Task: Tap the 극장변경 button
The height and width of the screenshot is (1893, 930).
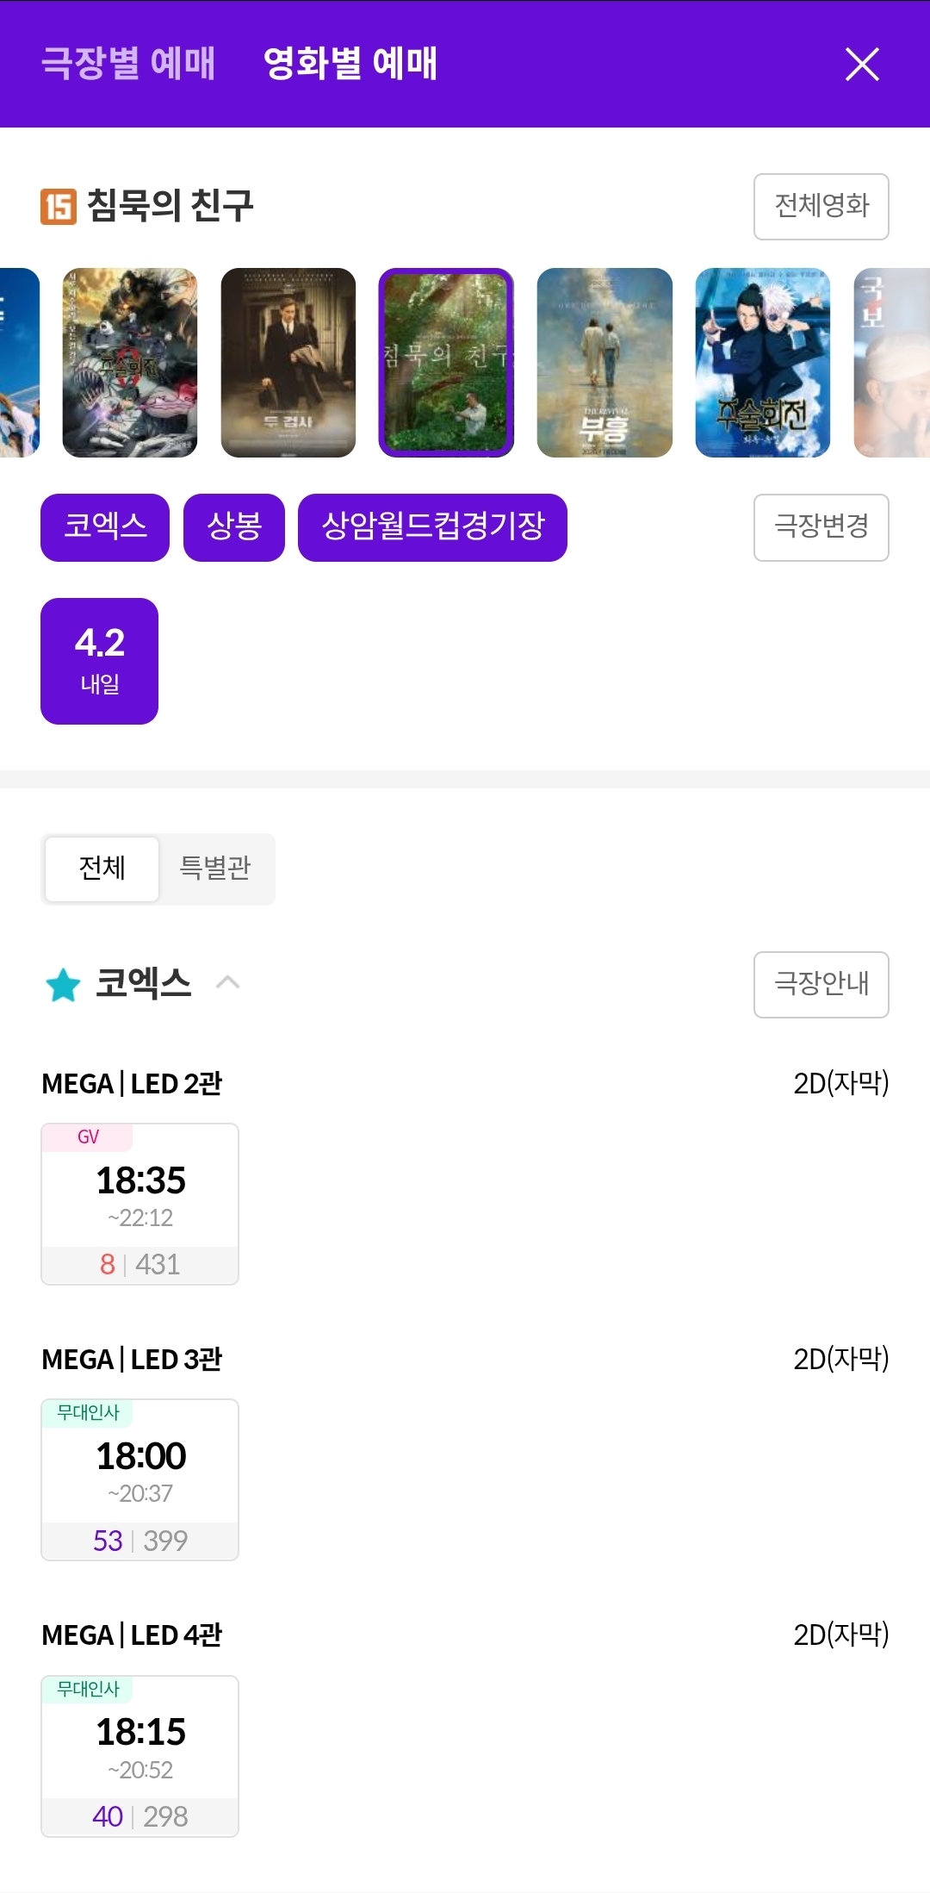Action: pyautogui.click(x=821, y=527)
